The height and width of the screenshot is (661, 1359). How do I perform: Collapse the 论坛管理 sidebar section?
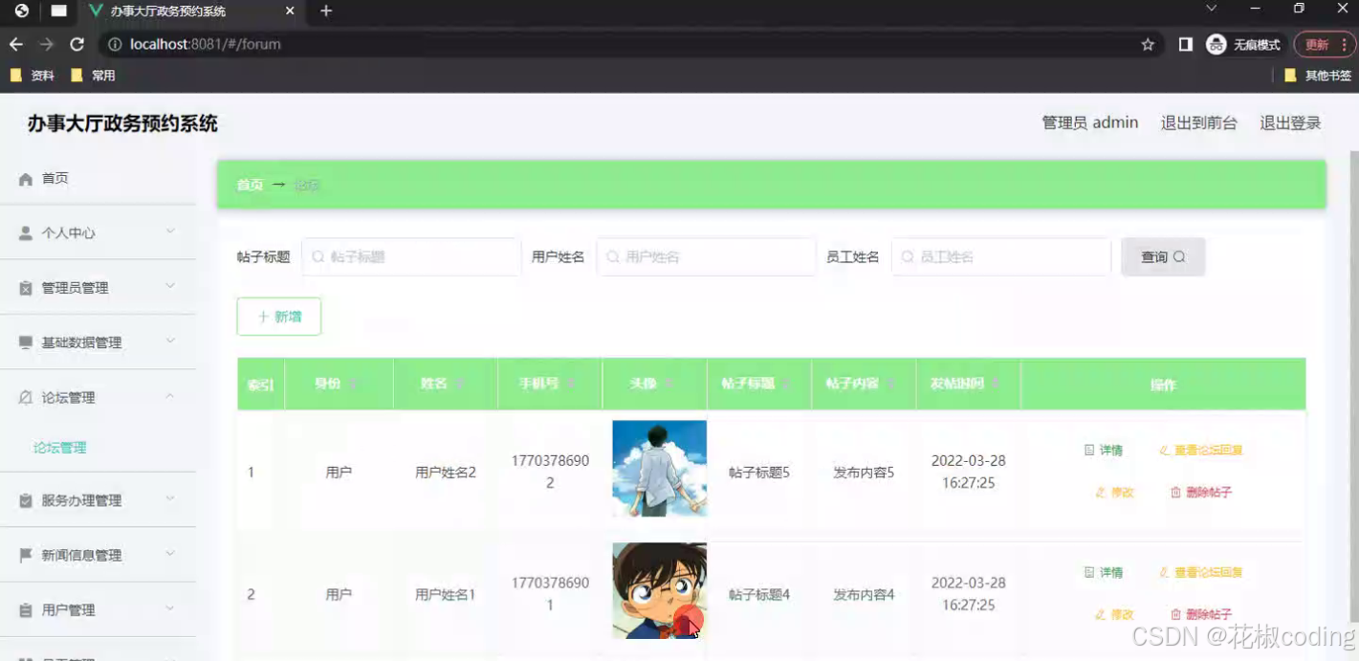pos(86,397)
